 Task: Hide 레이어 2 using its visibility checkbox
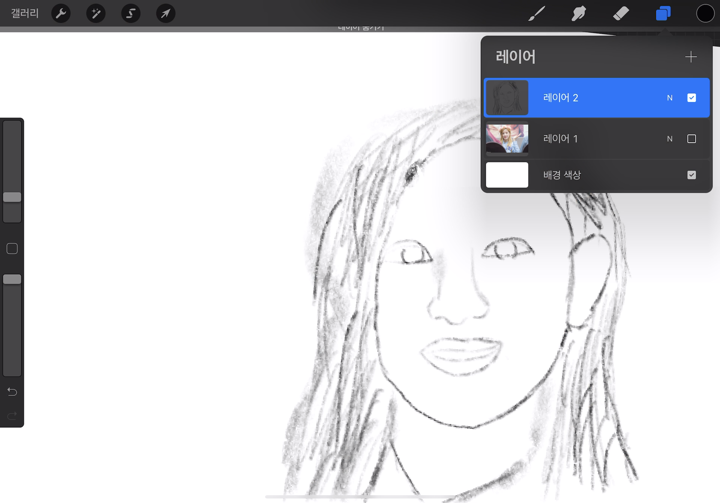[x=691, y=98]
